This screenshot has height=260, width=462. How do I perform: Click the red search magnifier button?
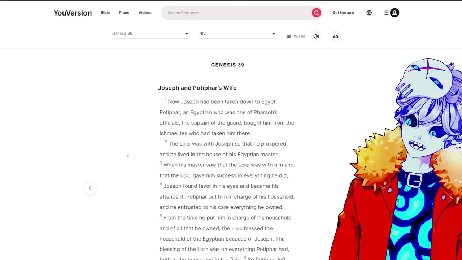316,13
